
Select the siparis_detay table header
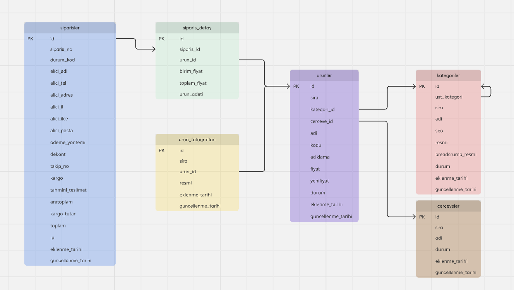point(197,28)
